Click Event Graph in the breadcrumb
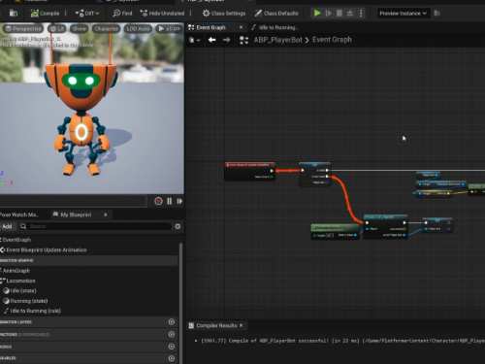This screenshot has height=364, width=485. (332, 40)
